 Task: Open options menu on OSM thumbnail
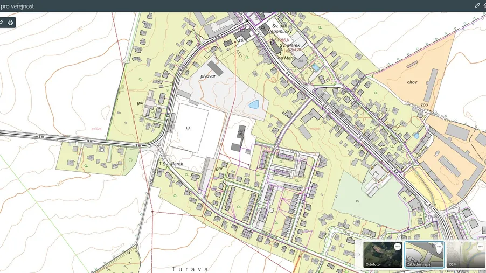click(x=480, y=246)
